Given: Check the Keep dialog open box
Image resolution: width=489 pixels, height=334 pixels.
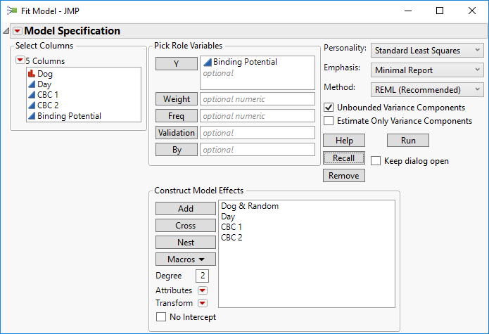Looking at the screenshot, I should tap(376, 161).
